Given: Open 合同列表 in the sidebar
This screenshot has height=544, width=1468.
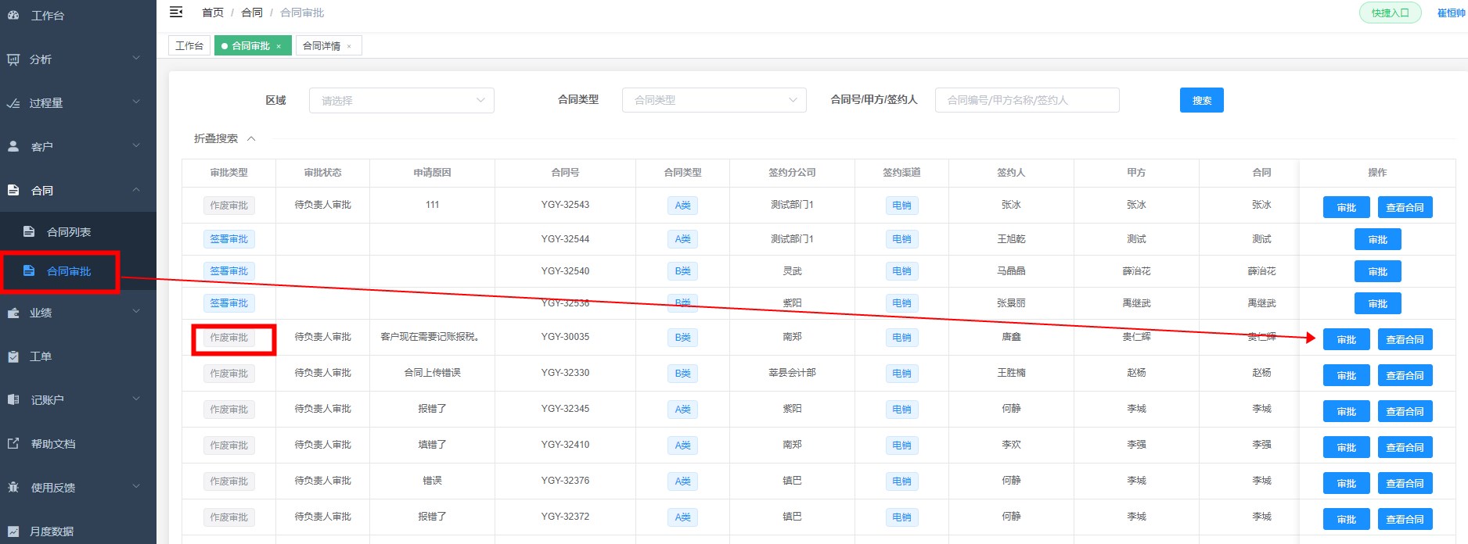Looking at the screenshot, I should [x=78, y=232].
